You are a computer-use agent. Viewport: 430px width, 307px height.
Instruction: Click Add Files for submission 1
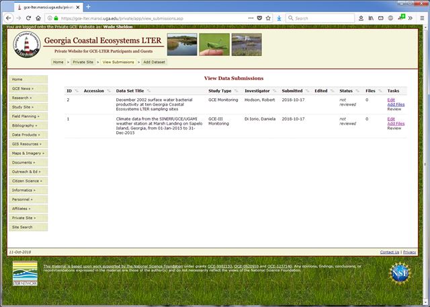click(x=396, y=123)
